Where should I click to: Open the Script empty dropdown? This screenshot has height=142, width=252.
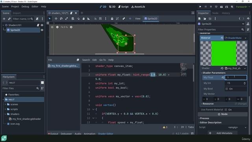(x=245, y=127)
